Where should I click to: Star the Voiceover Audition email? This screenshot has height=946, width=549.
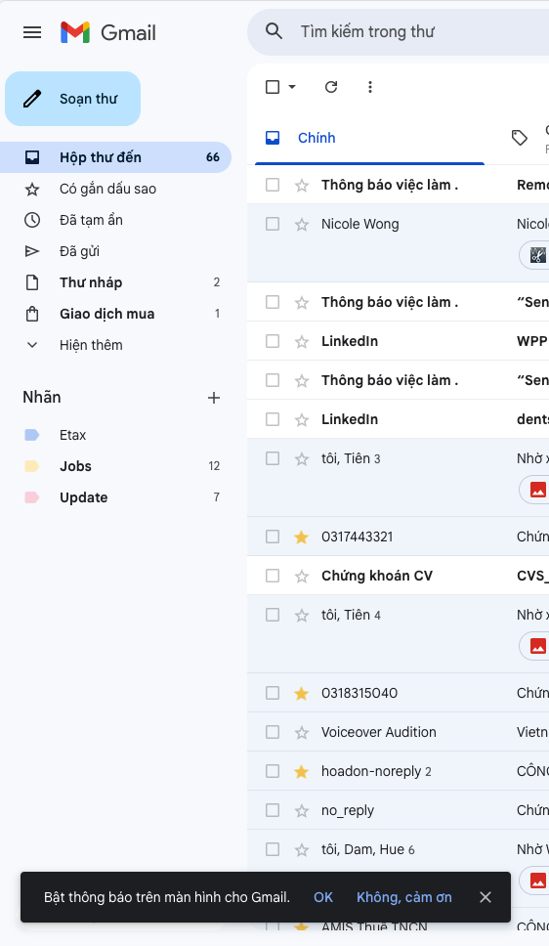pyautogui.click(x=302, y=732)
